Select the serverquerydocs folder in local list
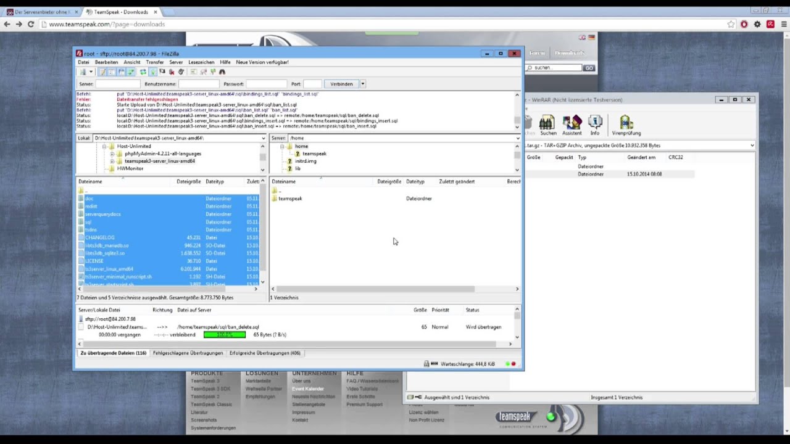790x444 pixels. point(102,214)
